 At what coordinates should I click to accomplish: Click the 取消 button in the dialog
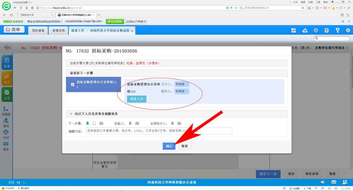point(184,146)
